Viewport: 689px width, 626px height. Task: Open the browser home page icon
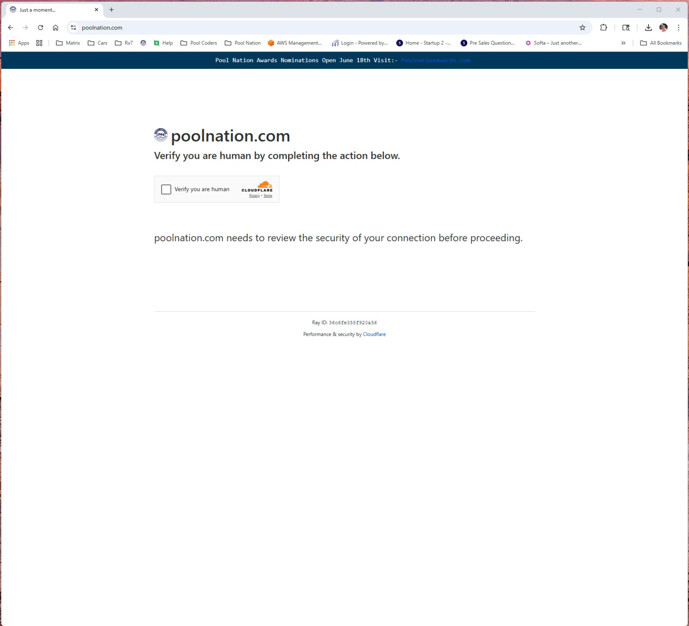56,28
